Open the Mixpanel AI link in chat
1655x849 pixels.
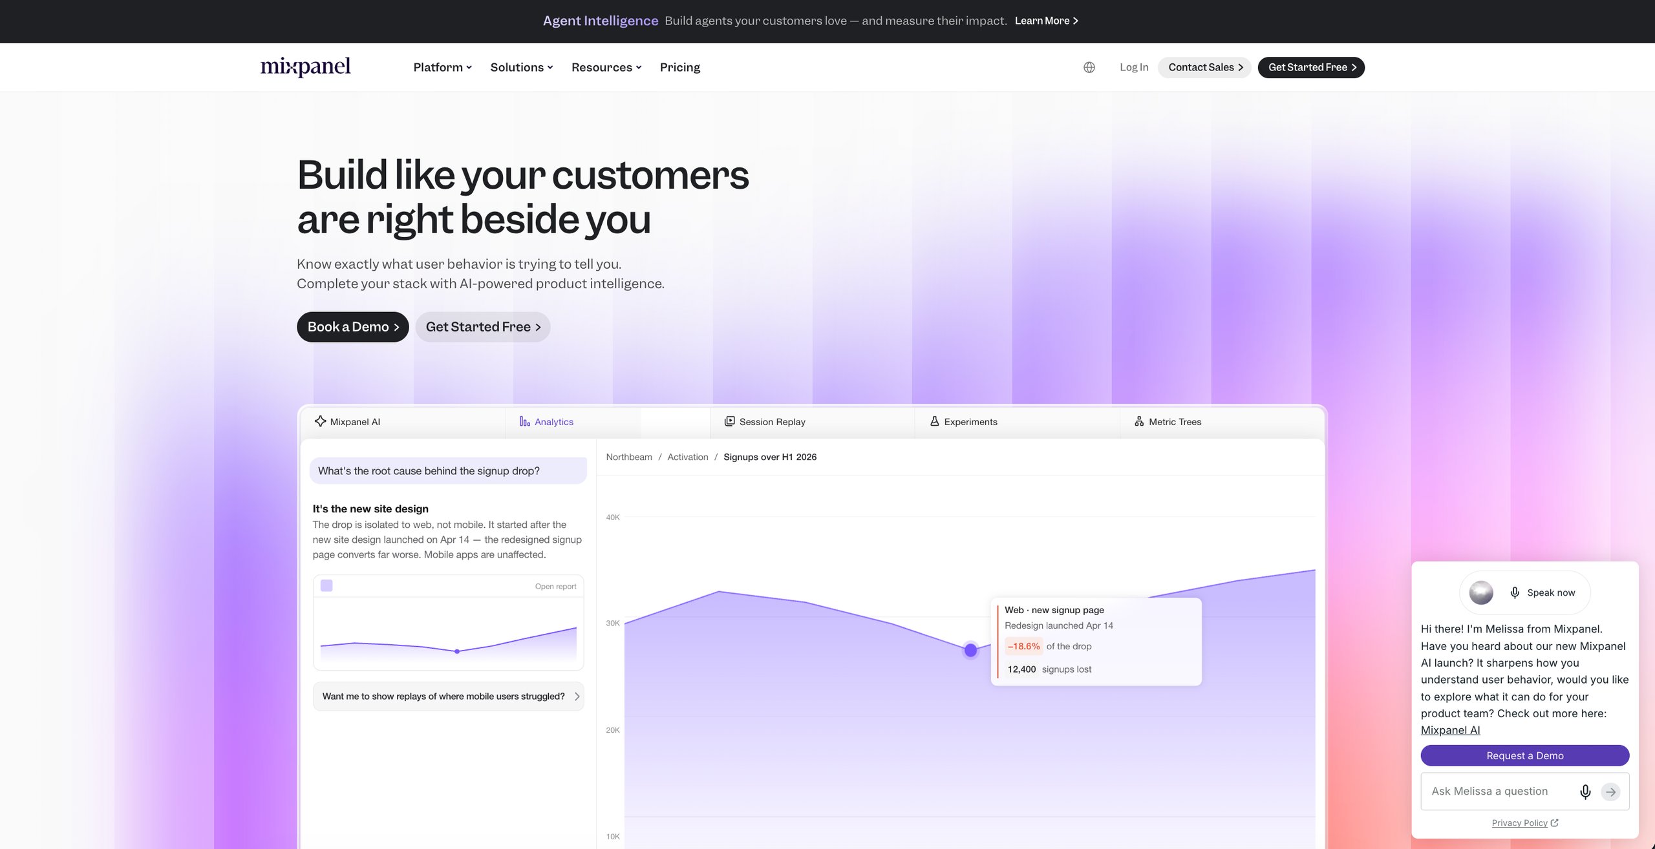pyautogui.click(x=1450, y=730)
